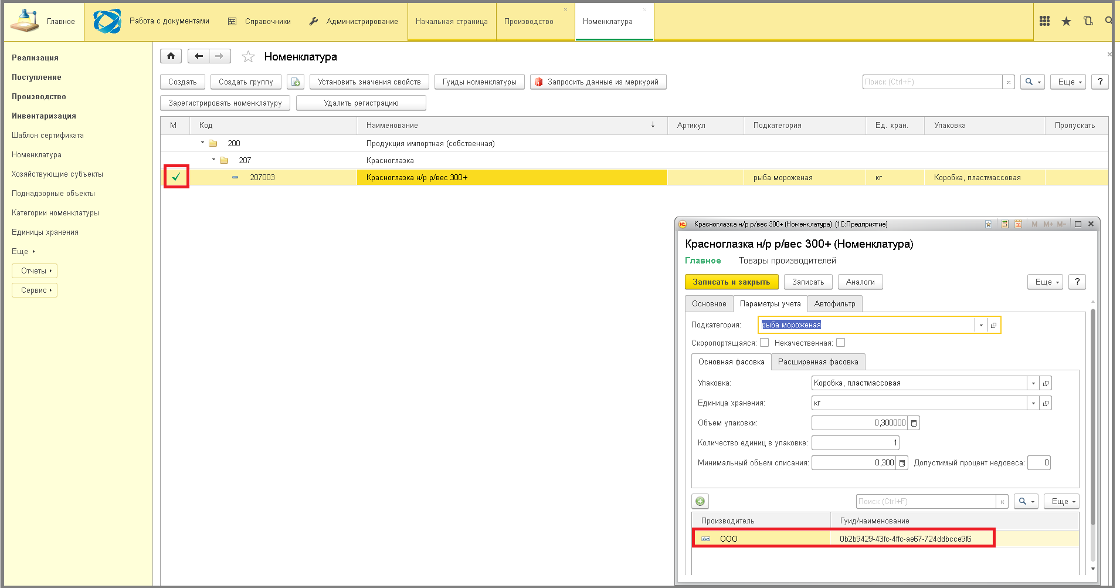Viewport: 1120px width, 588px height.
Task: Open the Еще menu in the item card
Action: [1045, 282]
